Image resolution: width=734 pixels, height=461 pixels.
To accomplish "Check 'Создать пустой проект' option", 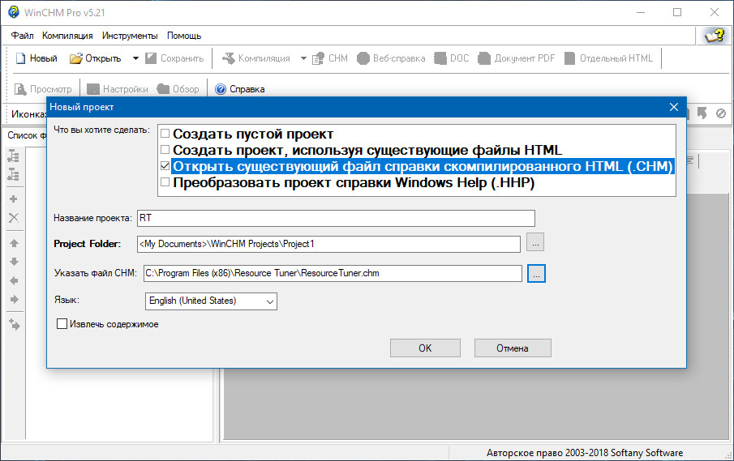I will point(165,134).
